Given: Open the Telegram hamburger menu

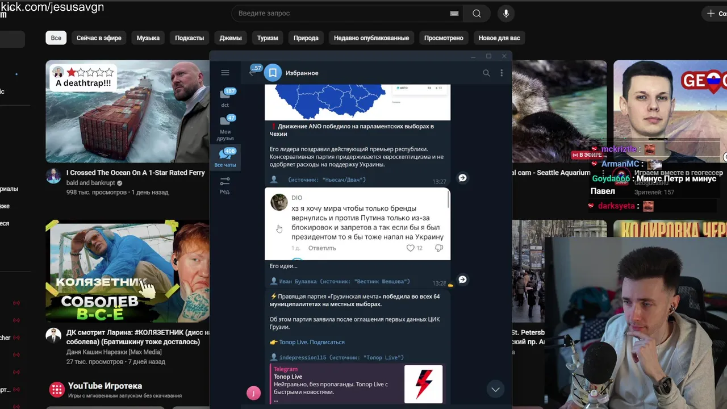Looking at the screenshot, I should pyautogui.click(x=225, y=73).
